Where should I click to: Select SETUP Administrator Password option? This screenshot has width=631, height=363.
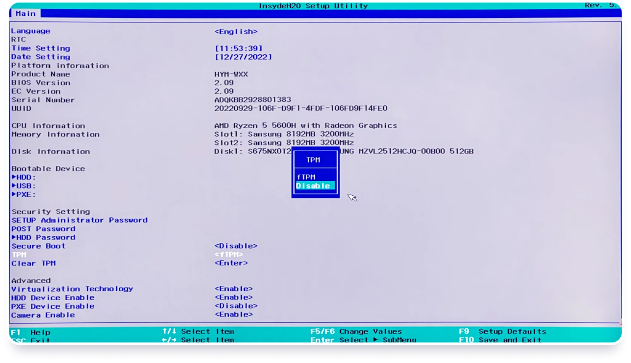(79, 220)
